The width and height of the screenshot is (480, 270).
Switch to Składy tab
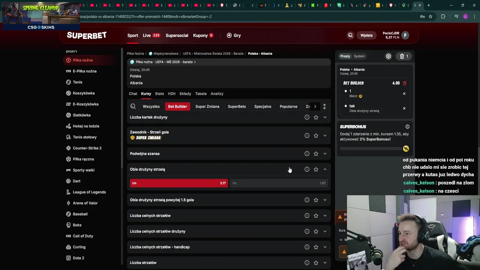click(x=185, y=94)
